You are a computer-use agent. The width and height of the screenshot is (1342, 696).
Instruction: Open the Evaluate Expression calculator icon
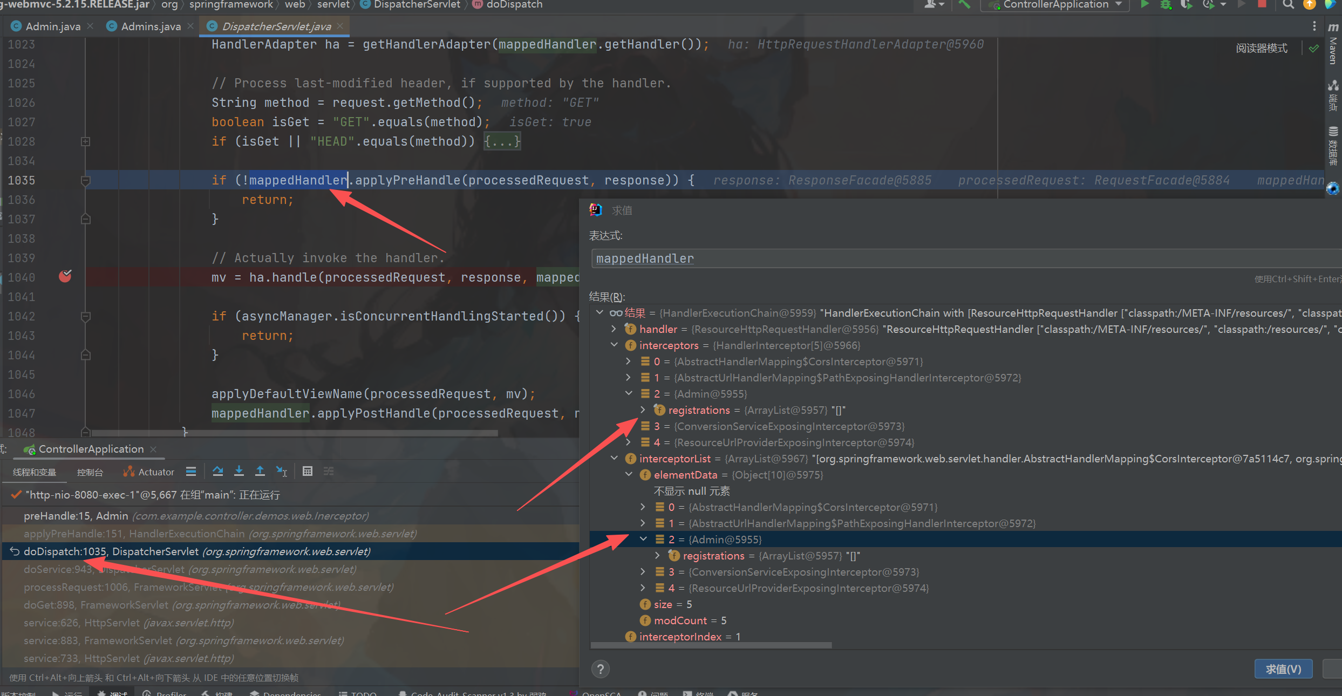pyautogui.click(x=307, y=472)
